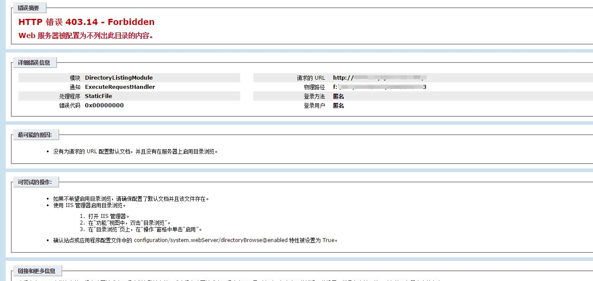Image resolution: width=593 pixels, height=281 pixels.
Task: Select the 详细错误信息 section label
Action: [34, 63]
